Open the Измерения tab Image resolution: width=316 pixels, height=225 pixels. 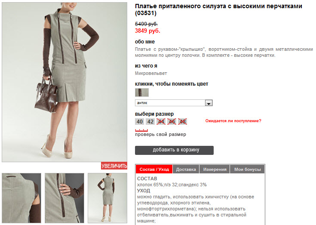215,170
